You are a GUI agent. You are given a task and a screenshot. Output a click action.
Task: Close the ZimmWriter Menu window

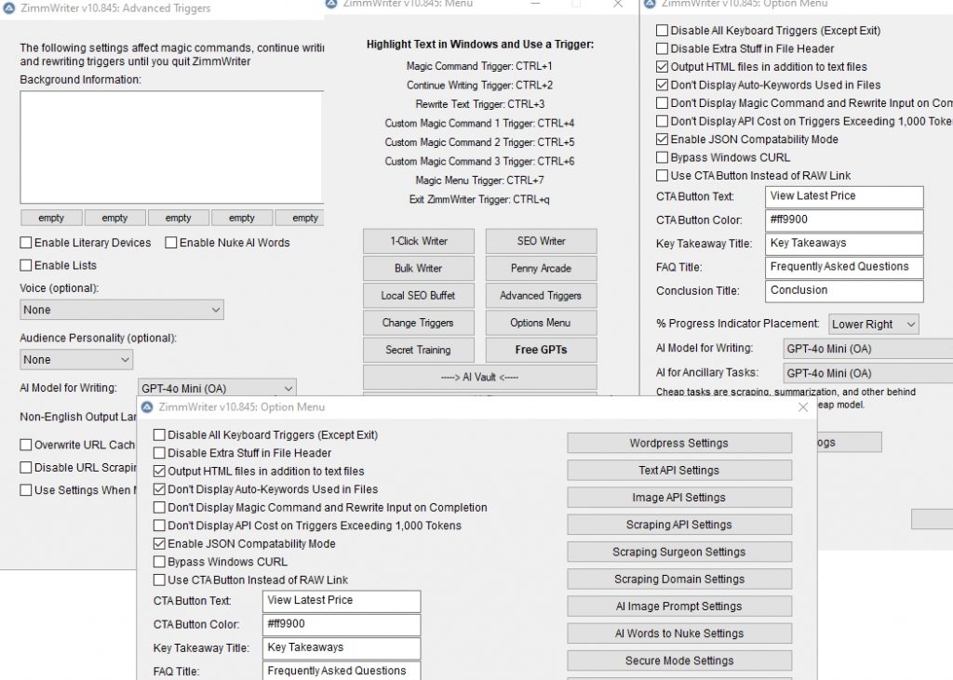click(x=618, y=5)
